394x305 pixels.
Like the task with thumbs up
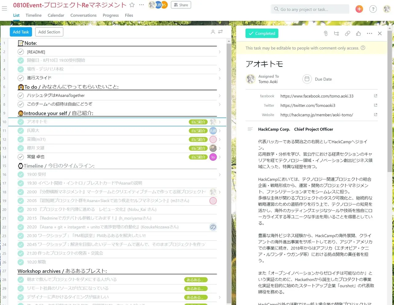click(358, 33)
